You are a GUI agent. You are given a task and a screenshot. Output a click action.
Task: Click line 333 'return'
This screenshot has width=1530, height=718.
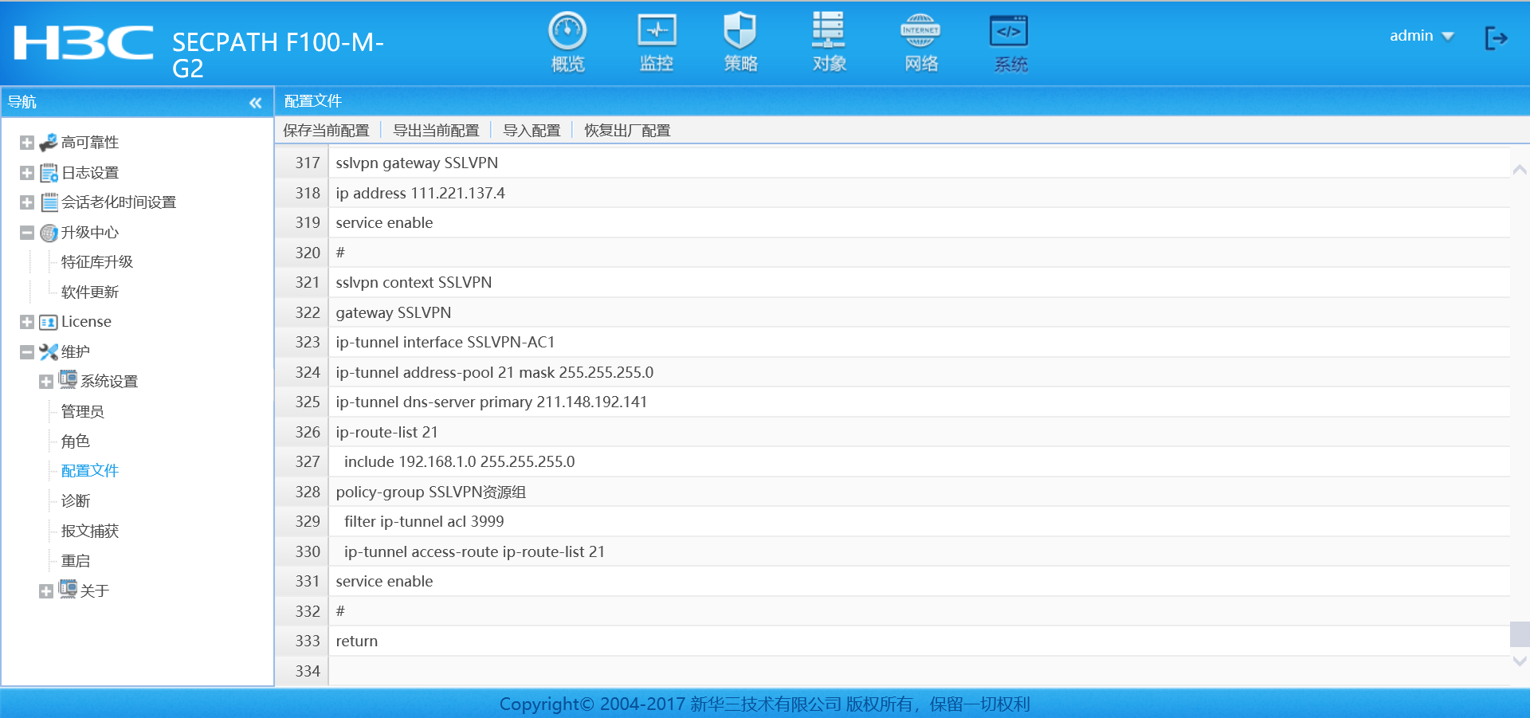click(356, 641)
